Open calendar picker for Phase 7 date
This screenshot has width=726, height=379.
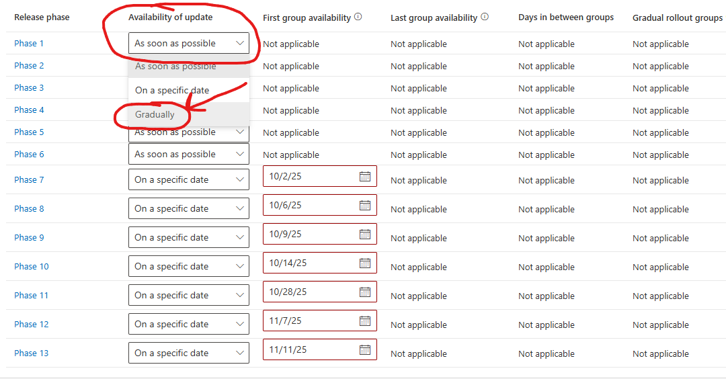pyautogui.click(x=365, y=176)
